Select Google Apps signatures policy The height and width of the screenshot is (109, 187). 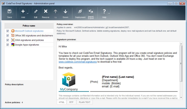pyautogui.click(x=27, y=45)
